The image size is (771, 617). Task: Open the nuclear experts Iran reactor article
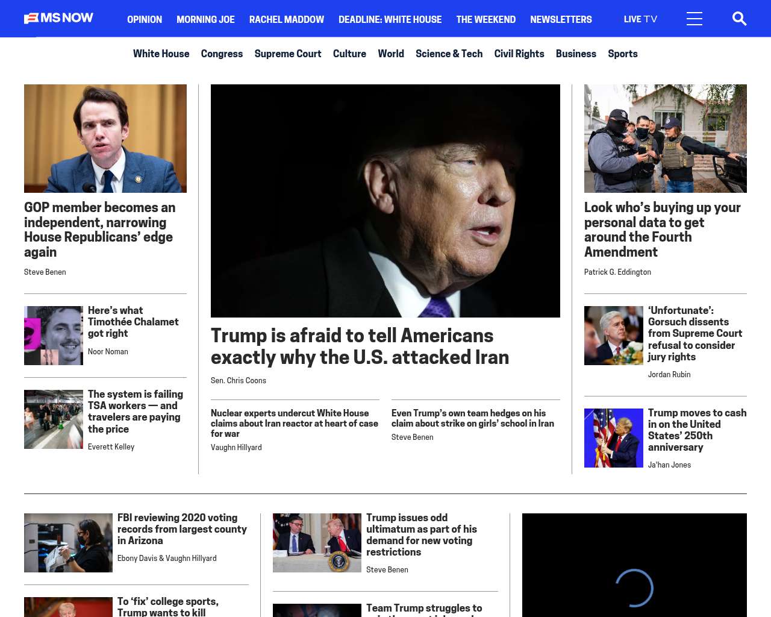click(x=295, y=423)
